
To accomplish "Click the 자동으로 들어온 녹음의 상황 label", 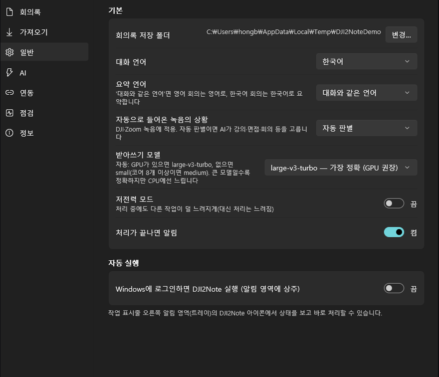I will tap(162, 120).
